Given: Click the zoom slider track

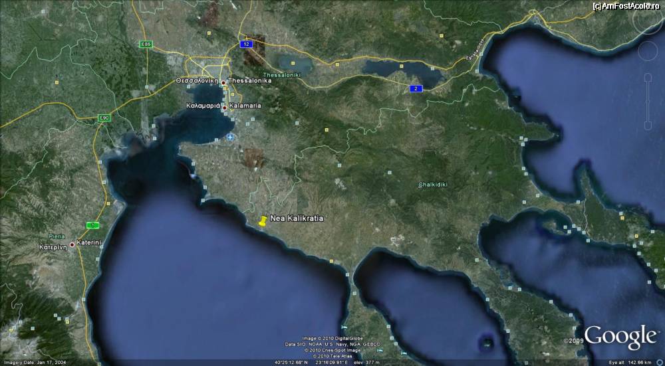Looking at the screenshot, I should click(648, 100).
